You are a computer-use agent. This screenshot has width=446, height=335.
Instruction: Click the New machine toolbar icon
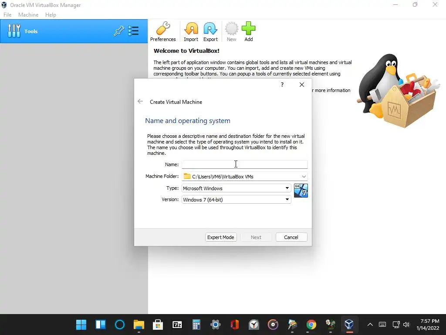(x=232, y=31)
